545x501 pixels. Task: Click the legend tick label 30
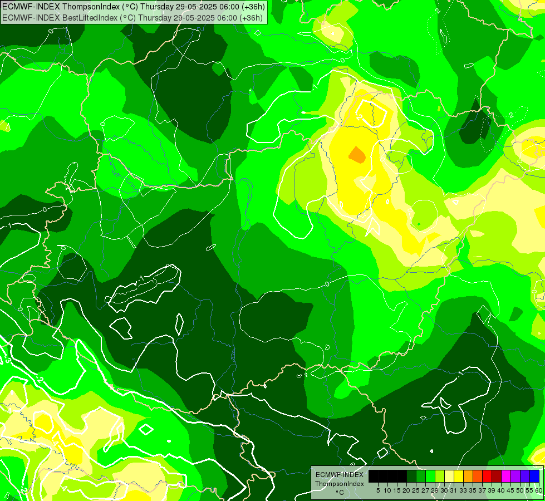445,490
